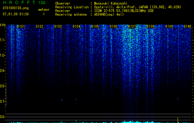
Task: Click the version number 1.0.0
Action: pos(42,2)
